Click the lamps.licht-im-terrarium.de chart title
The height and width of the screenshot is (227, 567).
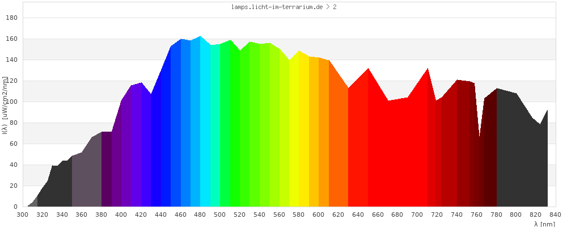pos(283,7)
